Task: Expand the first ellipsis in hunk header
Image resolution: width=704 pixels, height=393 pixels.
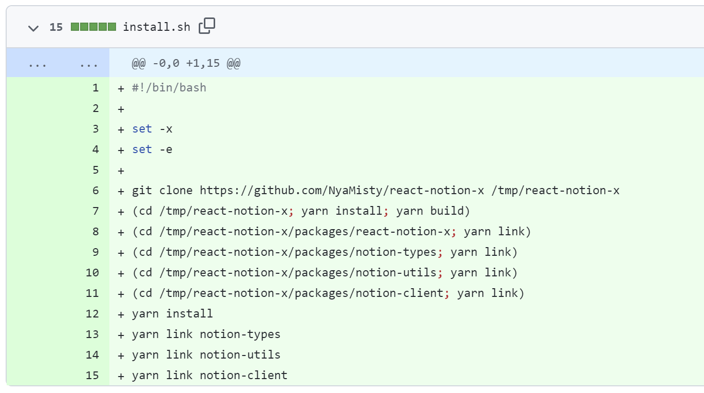Action: 37,64
